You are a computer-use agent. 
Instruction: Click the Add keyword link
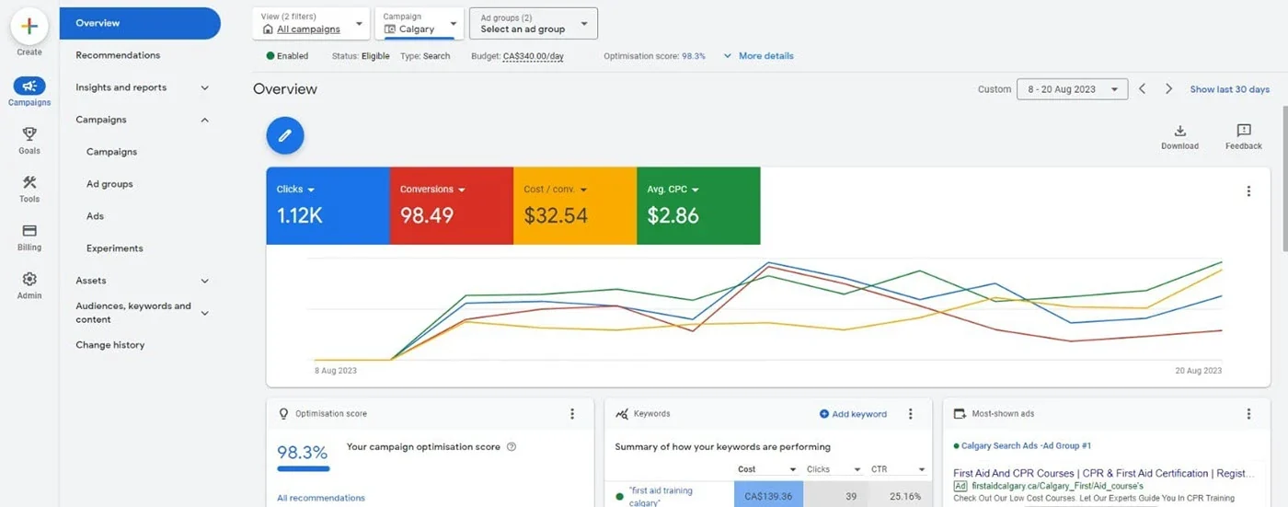(x=853, y=414)
